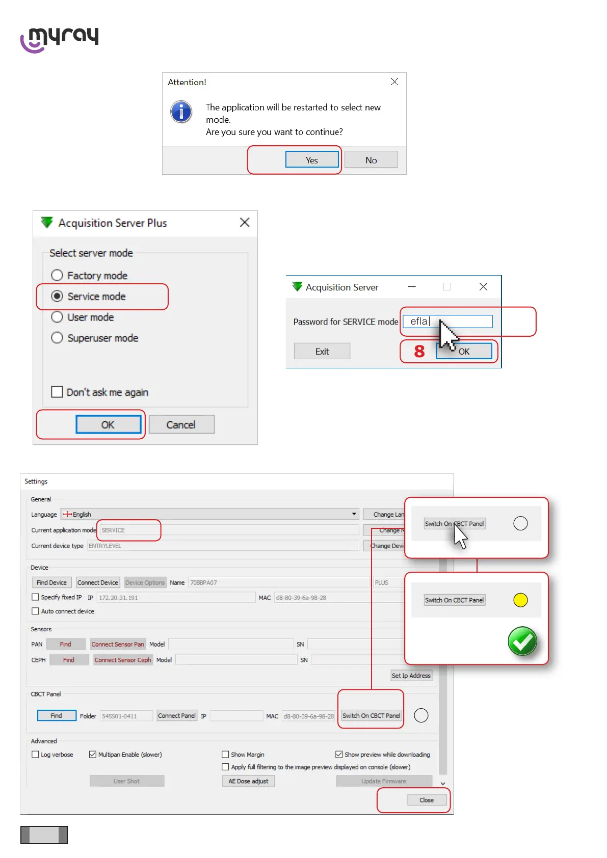
Task: Tick the Specify fixed IP checkbox
Action: pos(35,597)
